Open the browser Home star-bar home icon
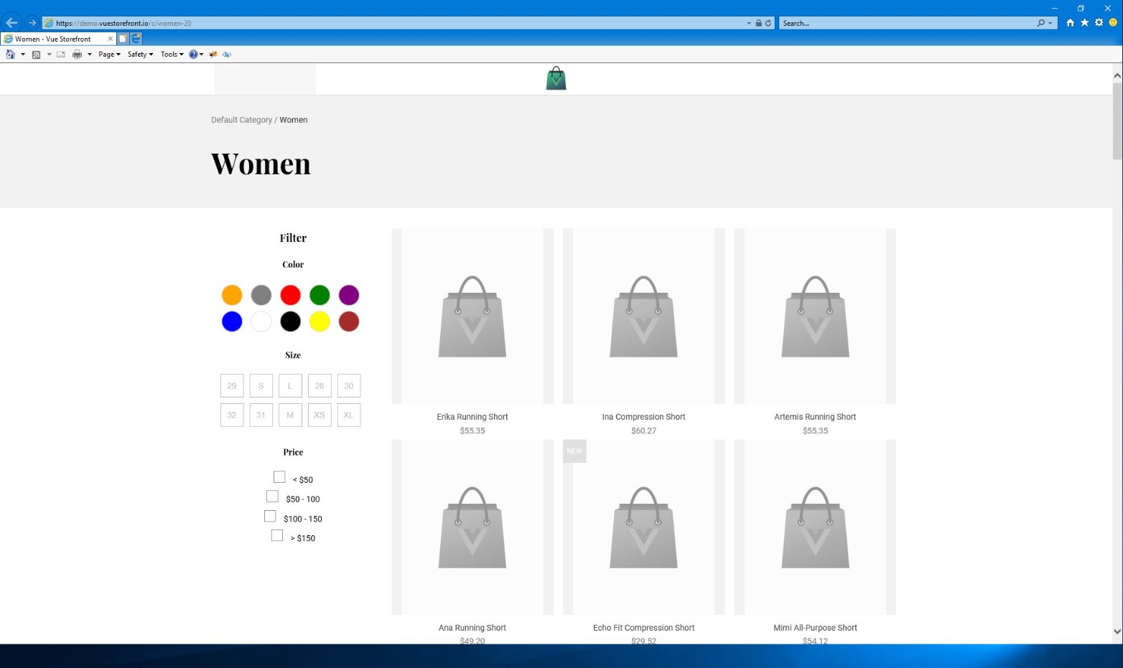The height and width of the screenshot is (668, 1123). click(x=1070, y=23)
